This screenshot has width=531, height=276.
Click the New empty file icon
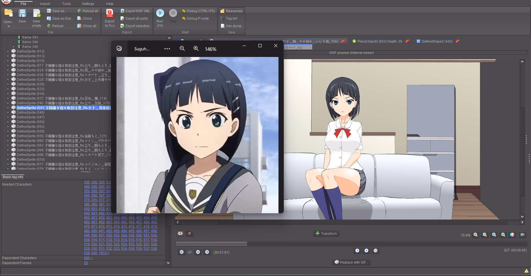(37, 13)
